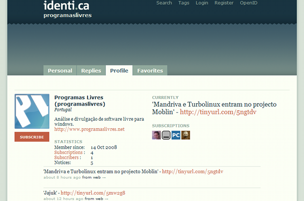Viewport: 304px width, 201px height.
Task: Open the Favorites tab
Action: (150, 70)
